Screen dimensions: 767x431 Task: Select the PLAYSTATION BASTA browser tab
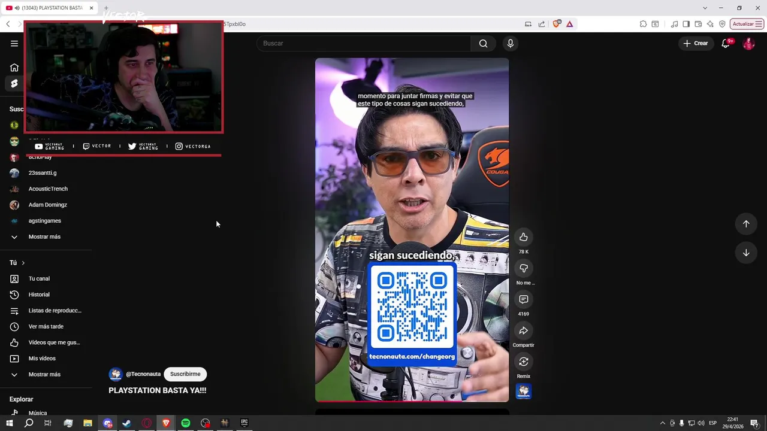point(50,8)
